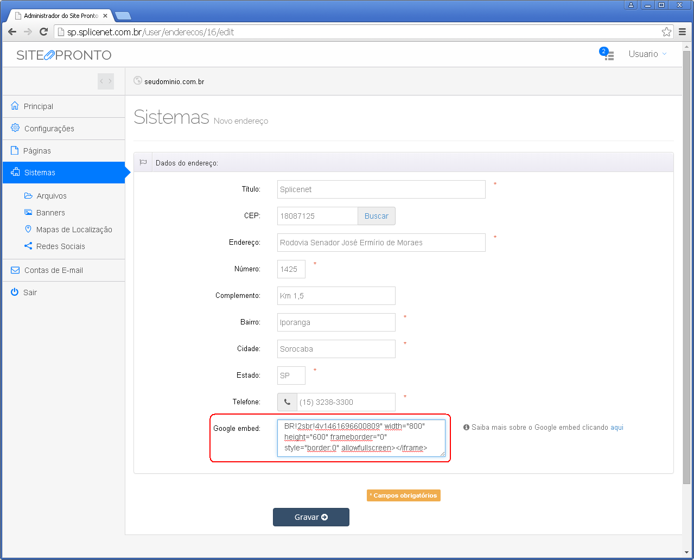This screenshot has height=560, width=694.
Task: Click the browser reload icon
Action: [x=44, y=32]
